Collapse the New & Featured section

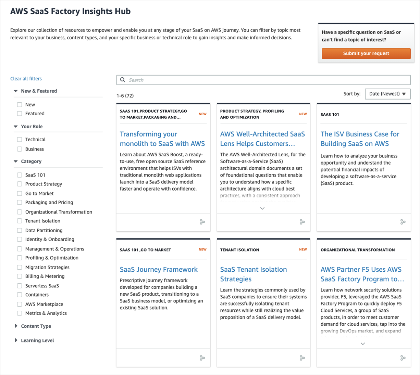(x=16, y=91)
